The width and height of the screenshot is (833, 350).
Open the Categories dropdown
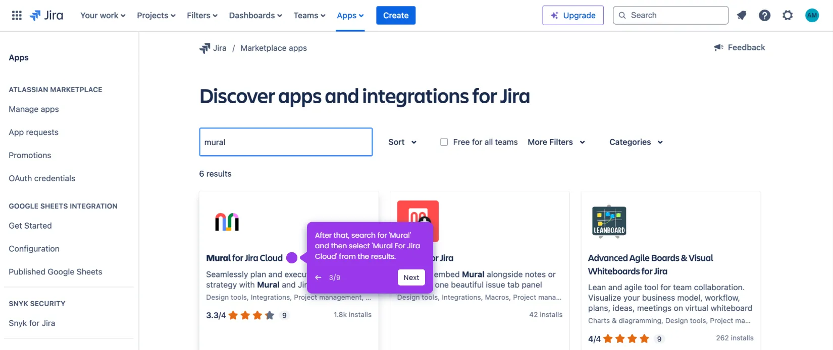(636, 142)
